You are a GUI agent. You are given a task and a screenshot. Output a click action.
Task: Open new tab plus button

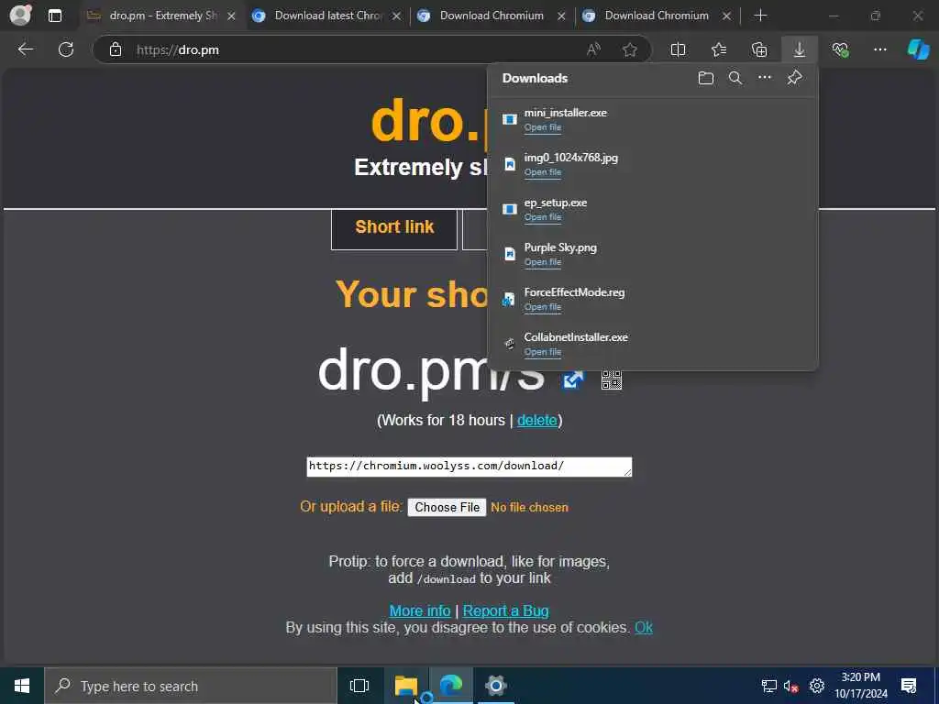760,16
